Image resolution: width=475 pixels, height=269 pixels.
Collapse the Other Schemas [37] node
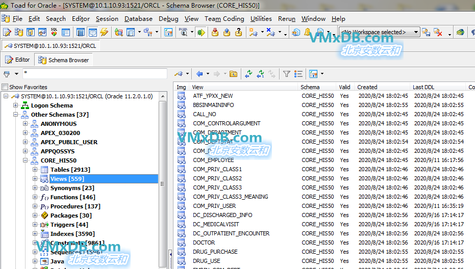click(x=15, y=115)
